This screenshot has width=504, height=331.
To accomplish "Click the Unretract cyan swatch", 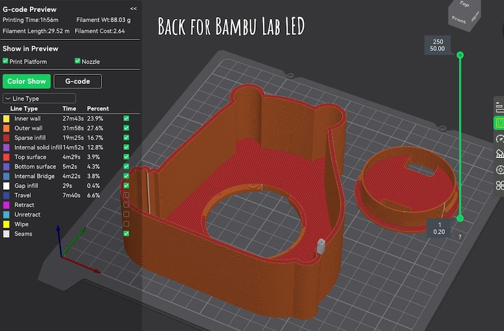I will point(6,215).
